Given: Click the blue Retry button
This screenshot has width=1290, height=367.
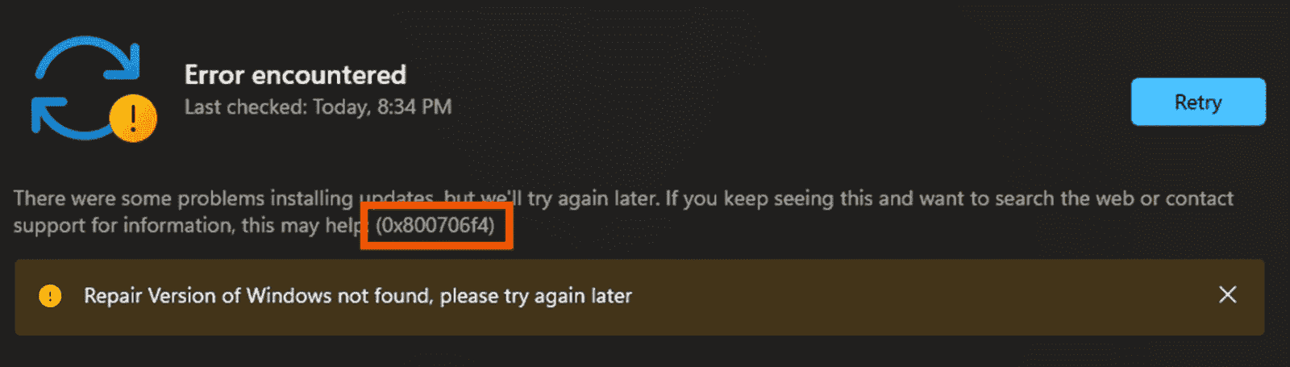Looking at the screenshot, I should coord(1198,102).
